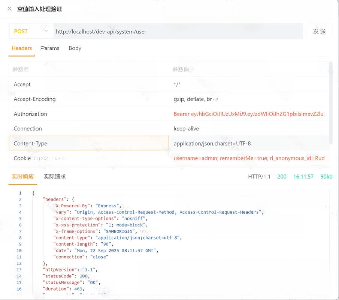Click the "httpVersion" response line

(x=70, y=270)
